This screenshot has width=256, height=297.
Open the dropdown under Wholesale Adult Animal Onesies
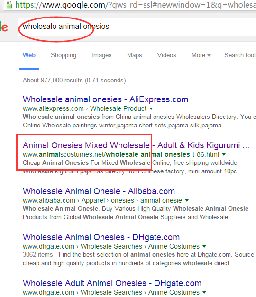click(204, 292)
